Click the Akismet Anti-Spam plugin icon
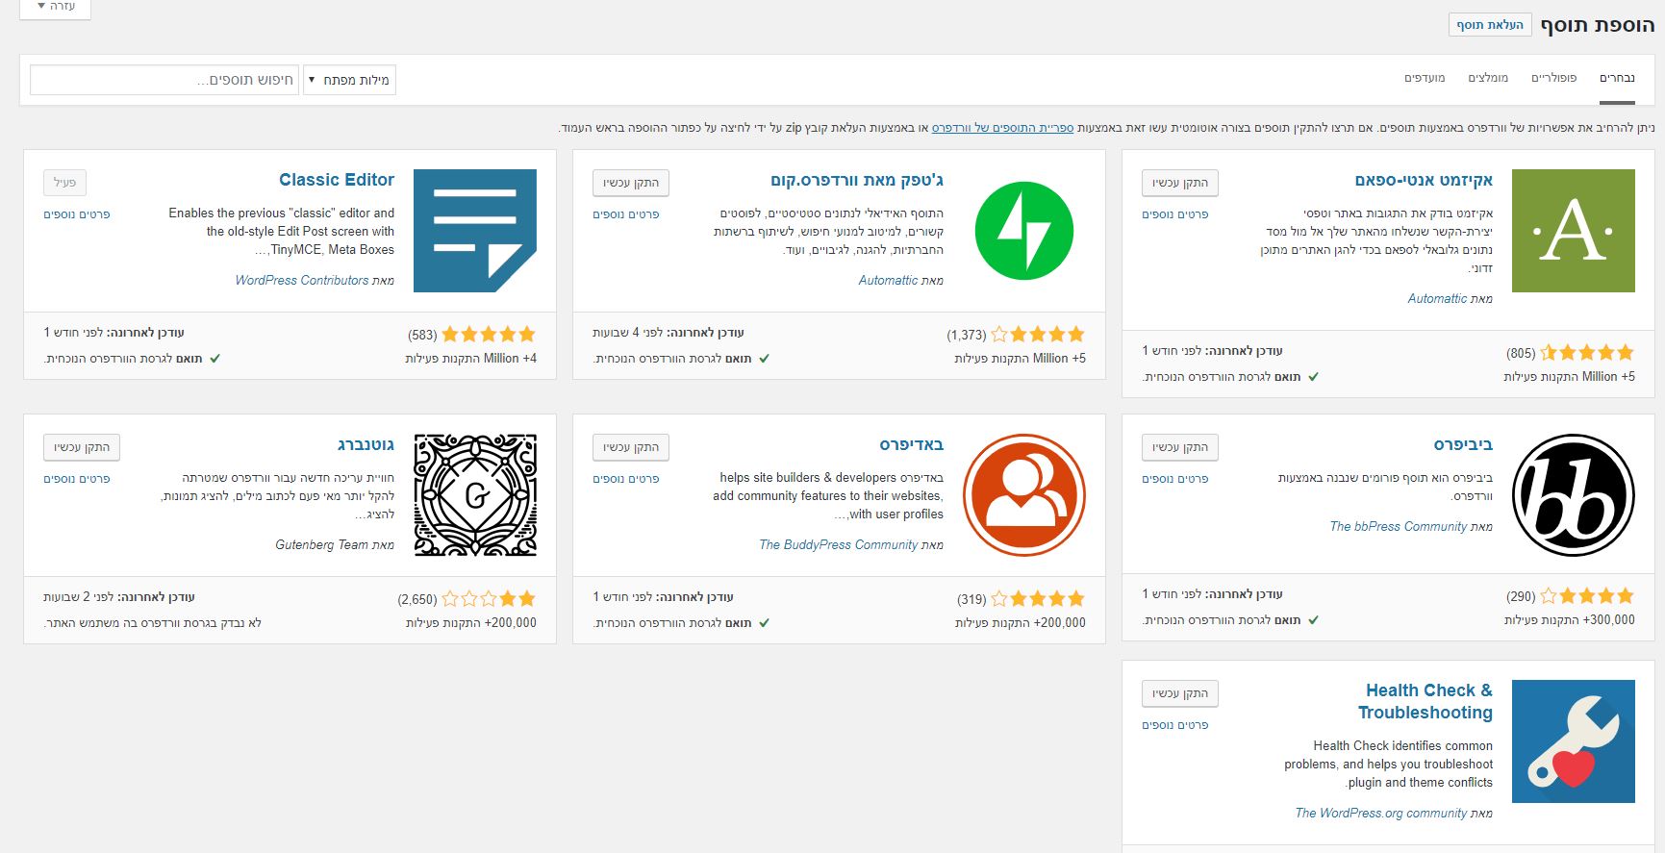This screenshot has width=1665, height=853. pyautogui.click(x=1573, y=231)
